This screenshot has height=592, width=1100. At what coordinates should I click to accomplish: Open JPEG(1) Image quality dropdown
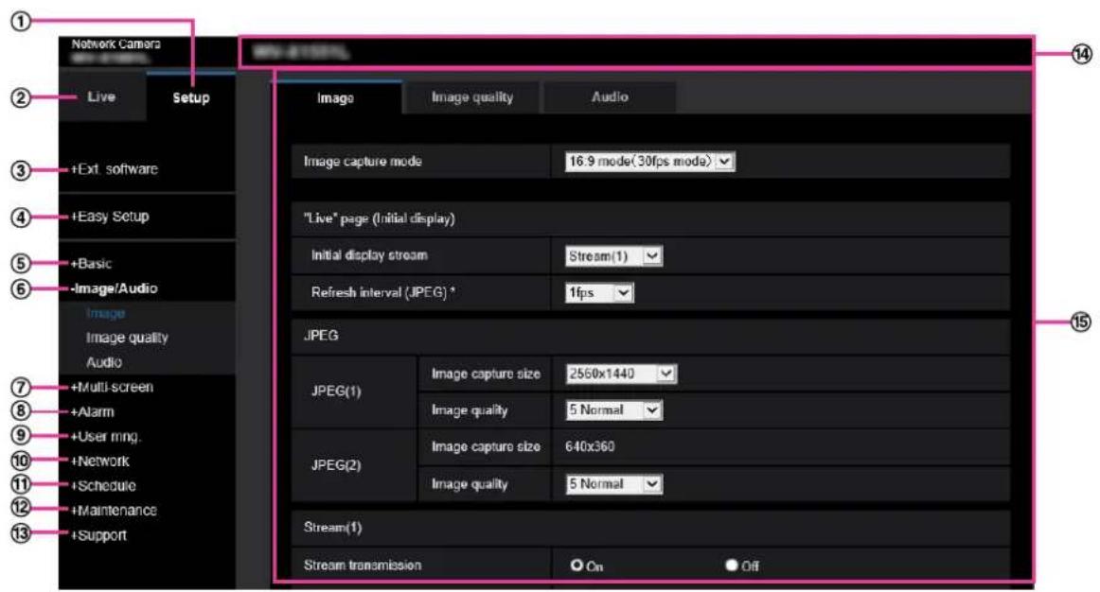pos(613,409)
